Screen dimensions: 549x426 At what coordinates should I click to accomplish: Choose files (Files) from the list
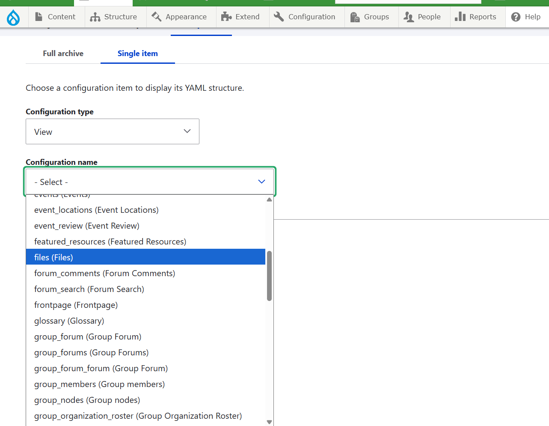(145, 257)
